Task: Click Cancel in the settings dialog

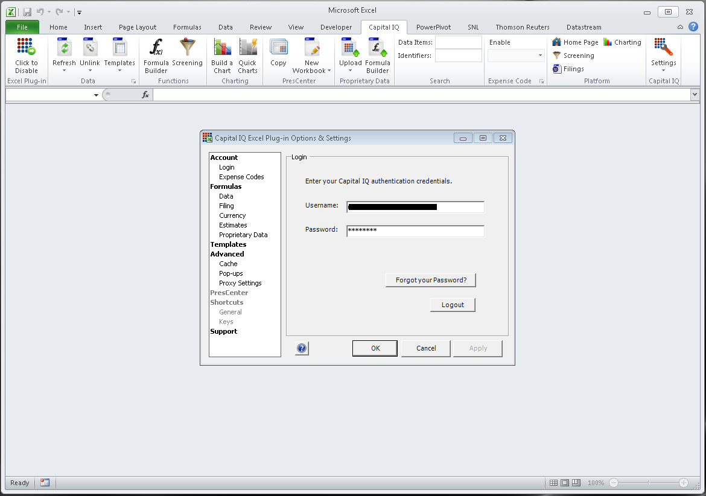Action: (x=426, y=348)
